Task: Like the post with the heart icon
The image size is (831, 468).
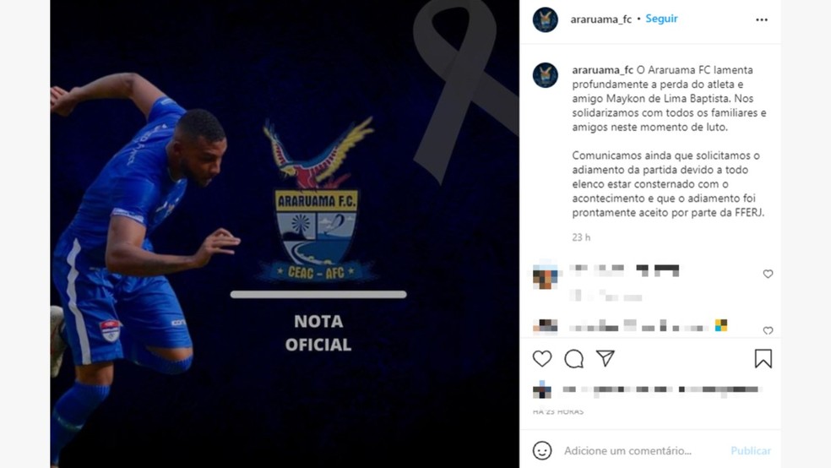Action: click(x=541, y=359)
